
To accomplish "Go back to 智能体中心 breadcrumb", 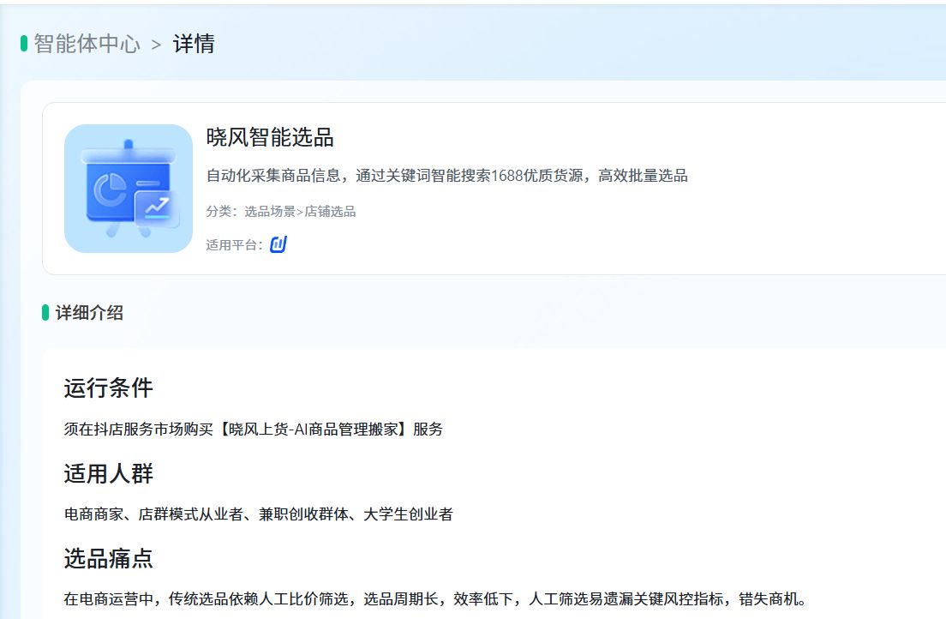I will 87,44.
